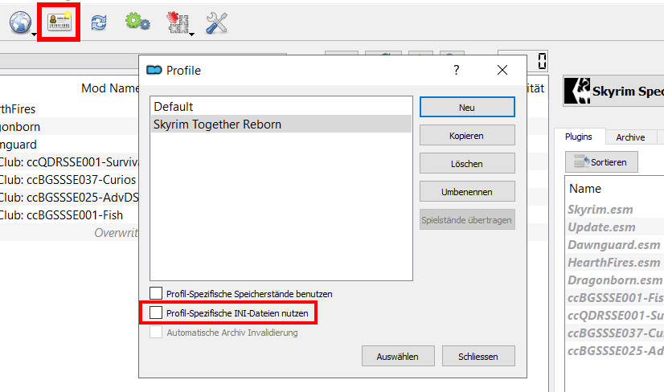The height and width of the screenshot is (392, 664).
Task: Click the Name column header in plugins
Action: tap(585, 189)
